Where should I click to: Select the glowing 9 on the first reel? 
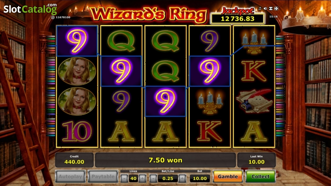pyautogui.click(x=77, y=41)
